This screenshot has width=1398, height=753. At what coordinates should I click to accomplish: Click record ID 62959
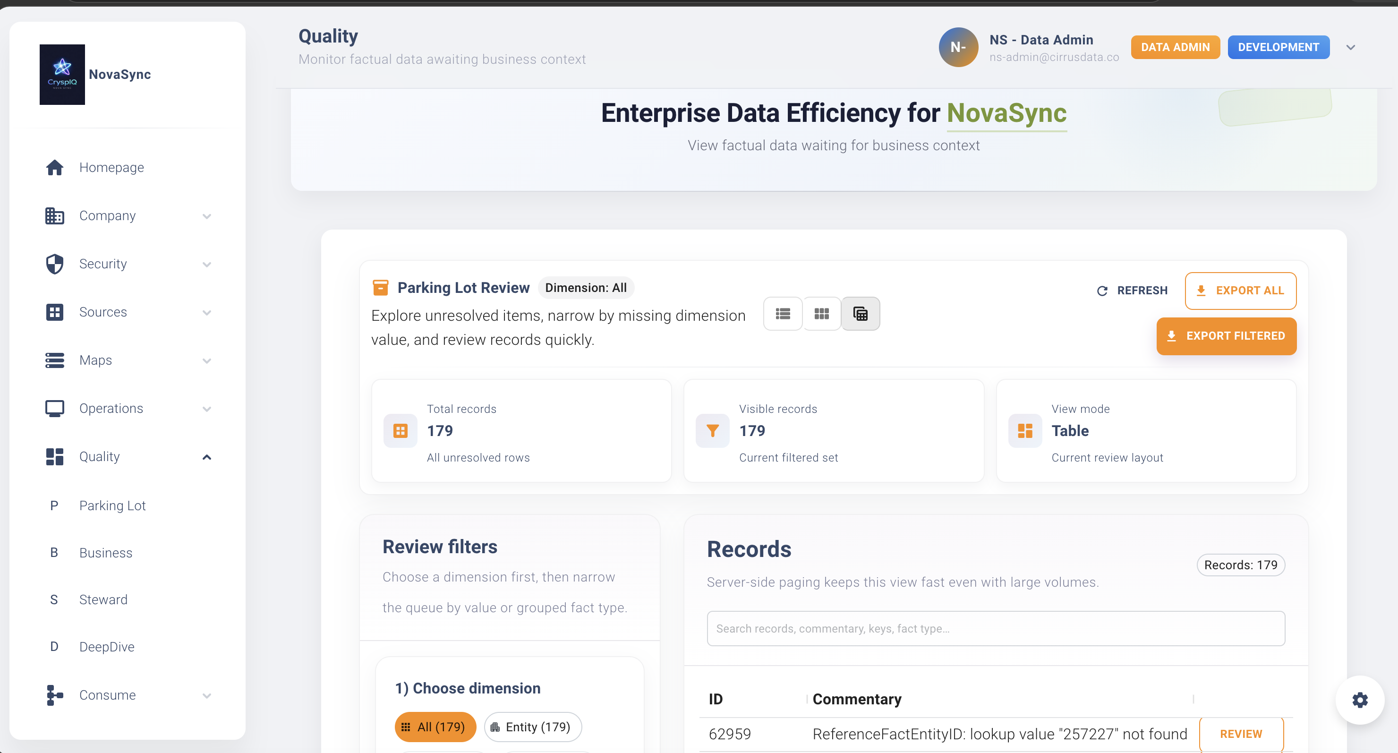730,735
